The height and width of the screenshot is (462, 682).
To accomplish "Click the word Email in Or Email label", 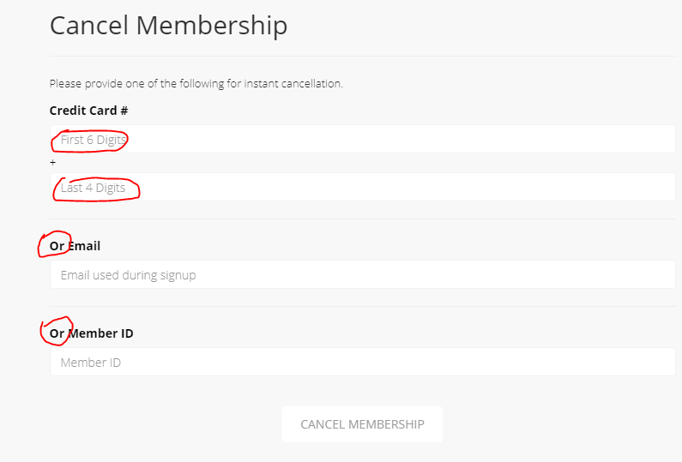I will click(84, 246).
